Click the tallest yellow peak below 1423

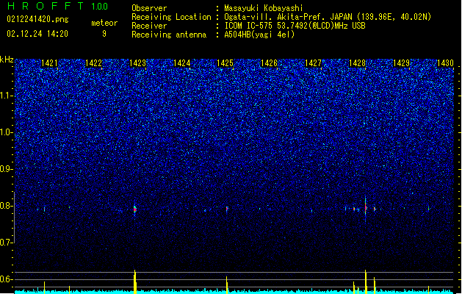[x=135, y=282]
